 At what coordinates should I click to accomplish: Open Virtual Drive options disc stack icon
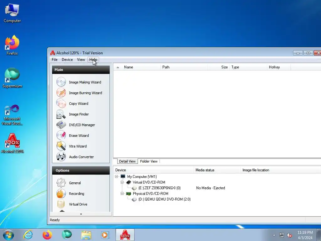pyautogui.click(x=61, y=204)
